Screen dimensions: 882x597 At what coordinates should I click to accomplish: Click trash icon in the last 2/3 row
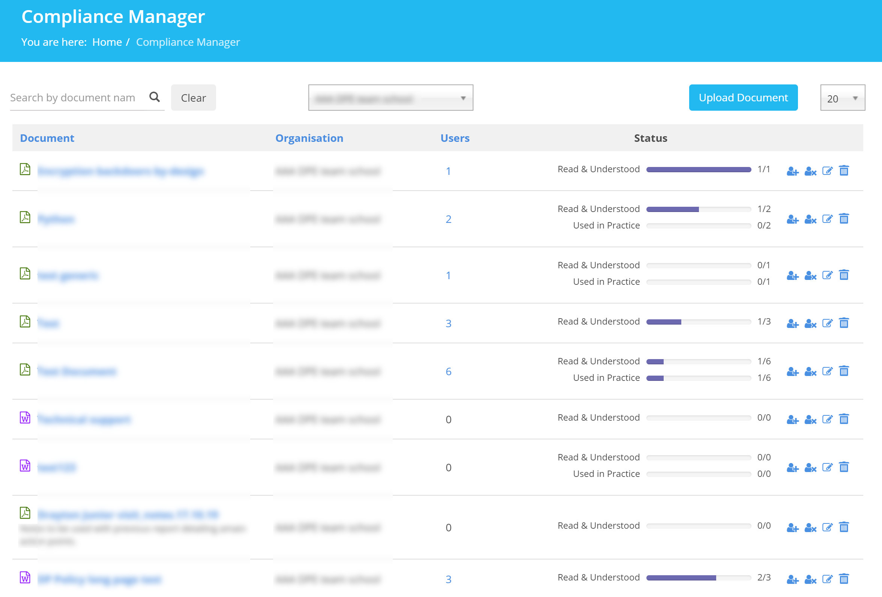pos(844,579)
